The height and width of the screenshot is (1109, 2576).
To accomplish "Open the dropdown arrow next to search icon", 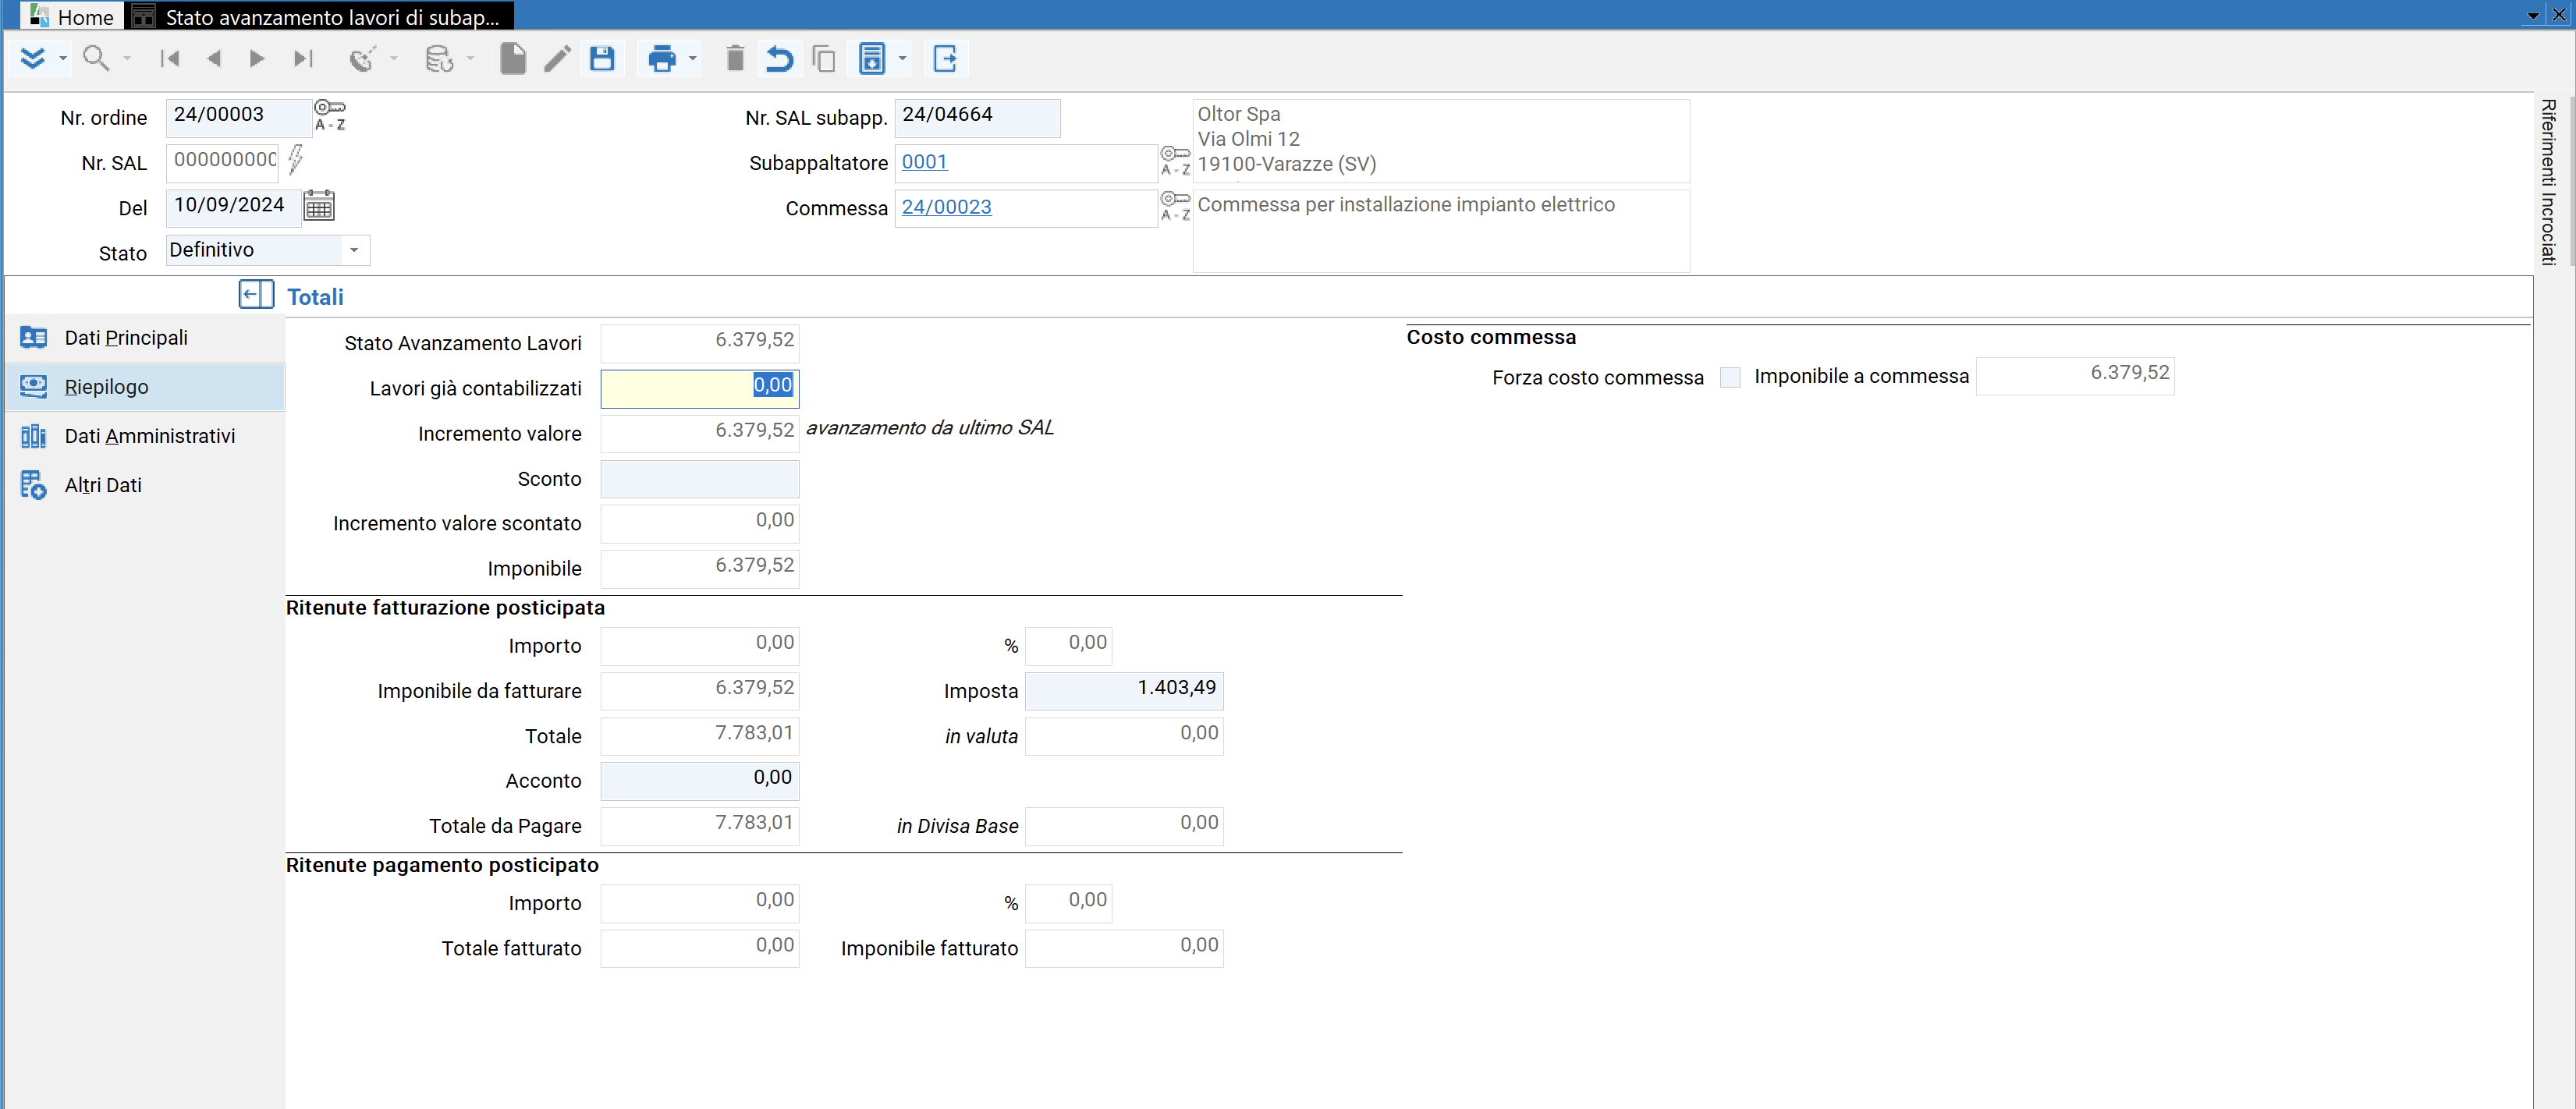I will [127, 59].
